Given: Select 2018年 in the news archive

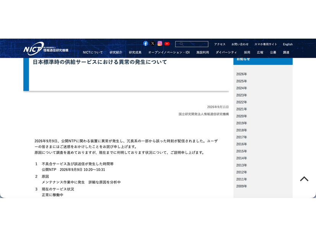Looking at the screenshot, I should point(241,130).
